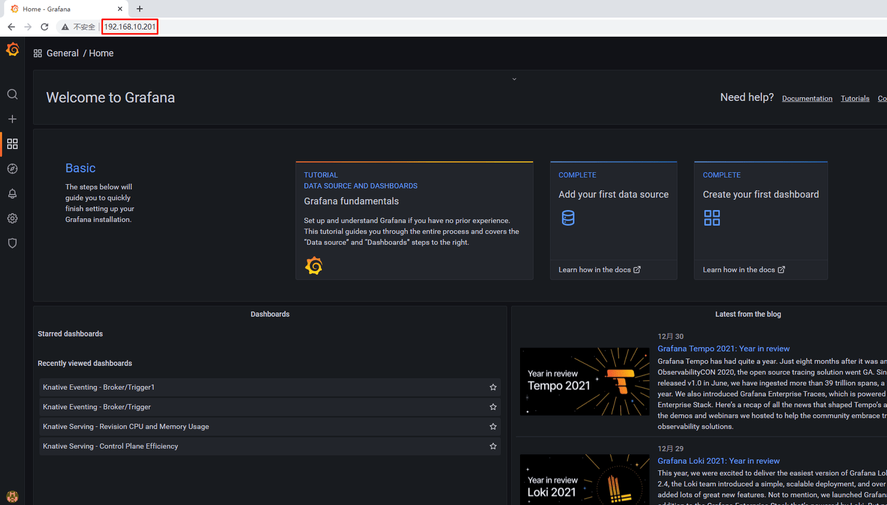The image size is (887, 505).
Task: Open the Explore compass icon
Action: click(x=12, y=169)
